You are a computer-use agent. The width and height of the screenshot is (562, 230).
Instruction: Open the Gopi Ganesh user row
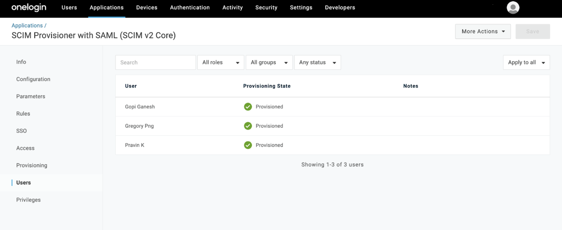click(x=140, y=107)
